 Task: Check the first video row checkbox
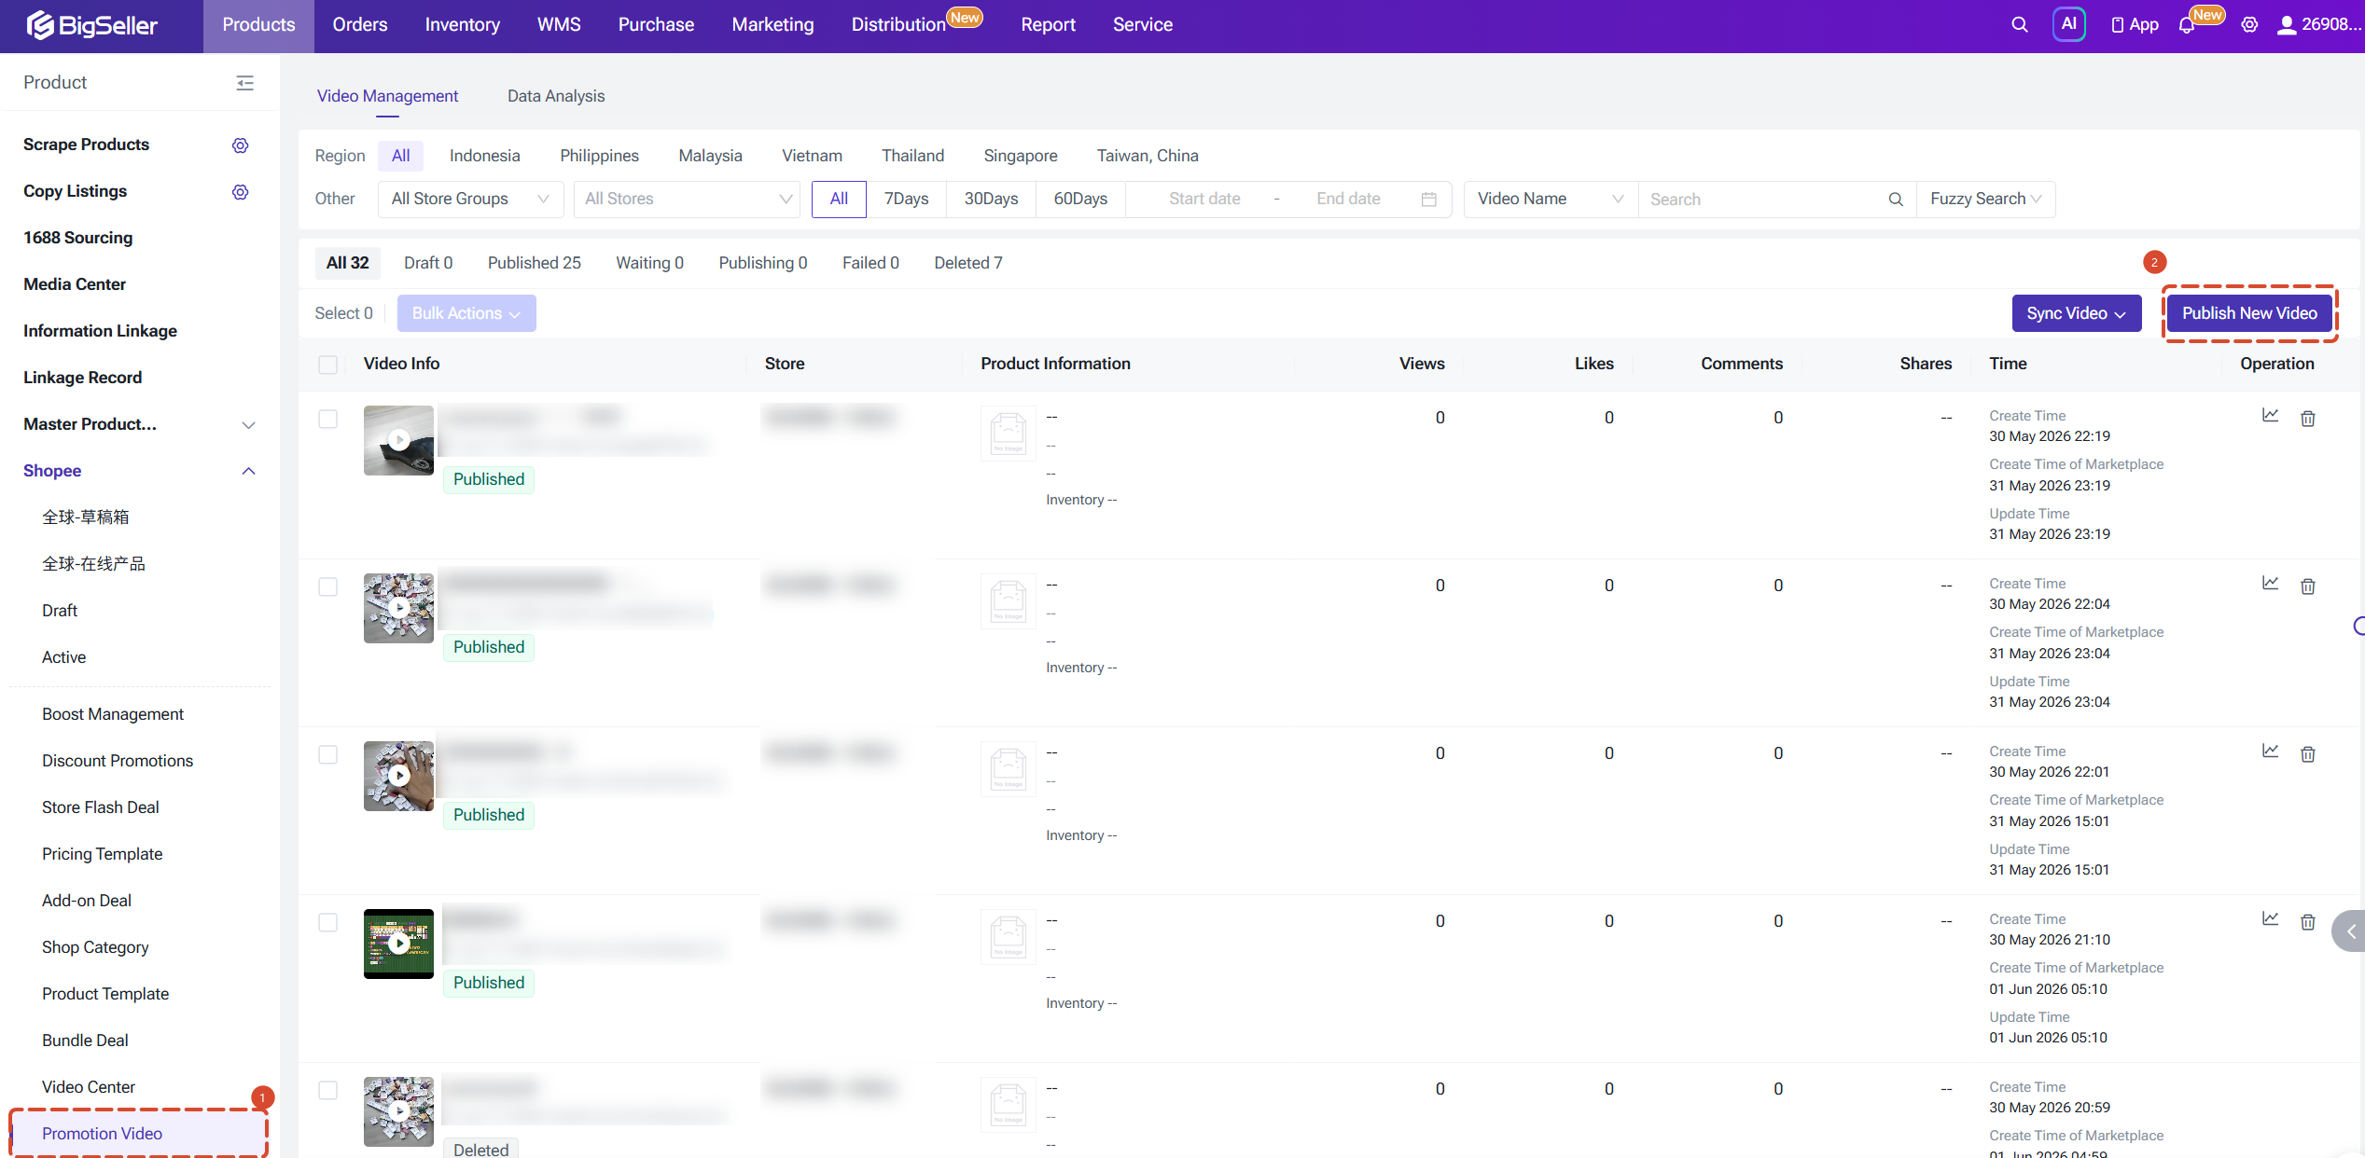327,419
